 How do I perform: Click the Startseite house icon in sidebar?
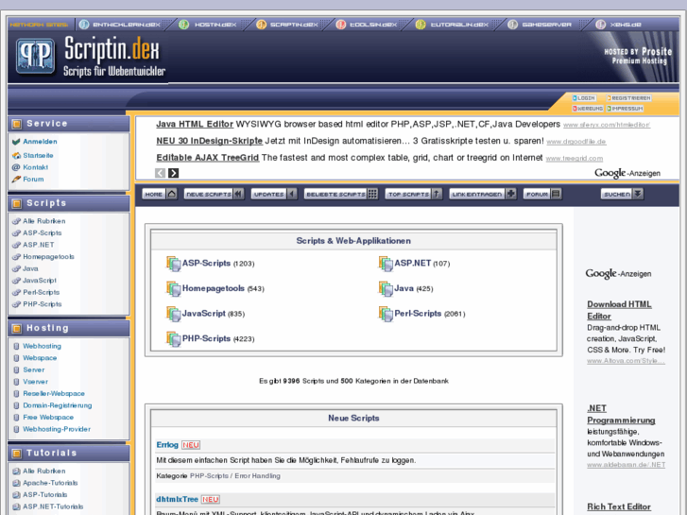[16, 155]
